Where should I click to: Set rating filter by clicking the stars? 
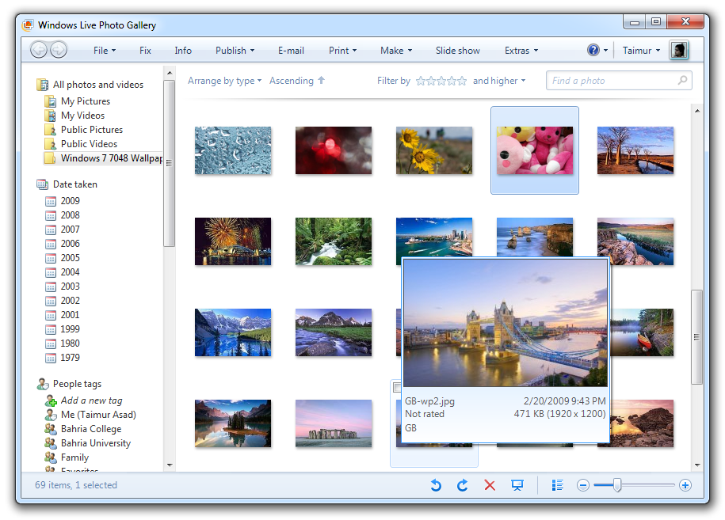(x=441, y=81)
